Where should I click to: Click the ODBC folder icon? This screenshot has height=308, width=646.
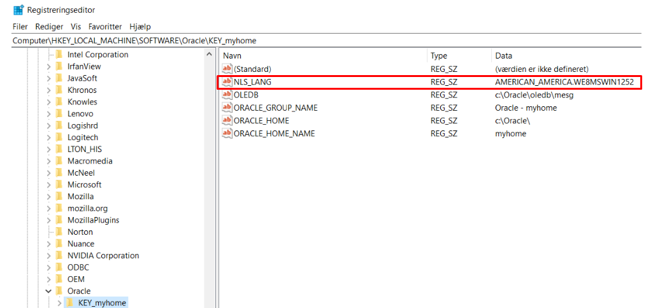(59, 268)
